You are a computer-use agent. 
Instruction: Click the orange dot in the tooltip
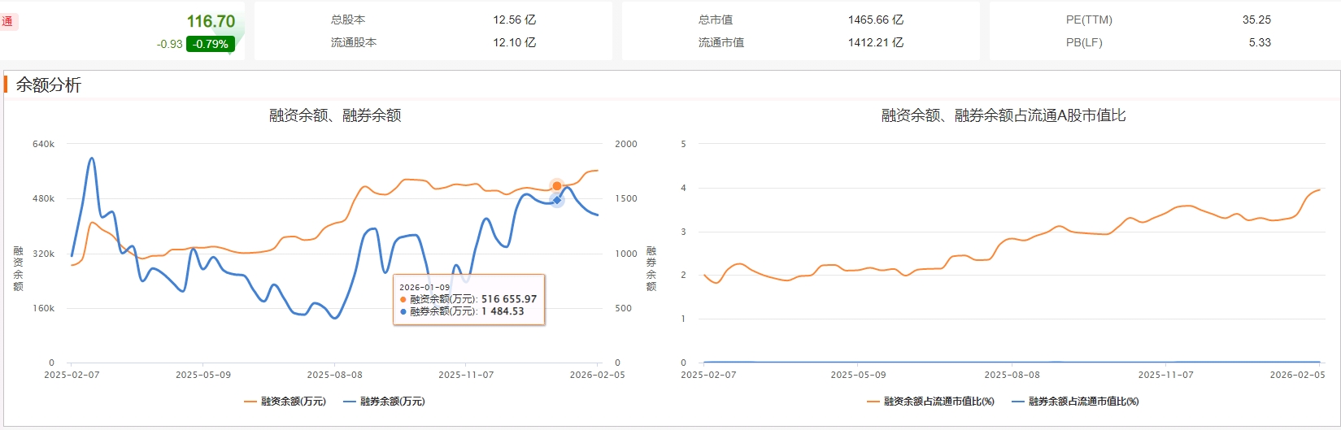(x=403, y=299)
